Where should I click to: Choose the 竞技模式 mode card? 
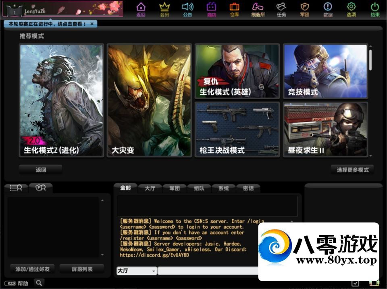pyautogui.click(x=326, y=71)
